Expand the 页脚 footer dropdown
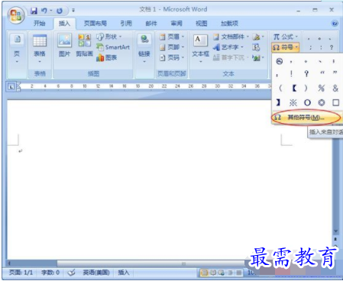343x281 pixels. (x=172, y=47)
